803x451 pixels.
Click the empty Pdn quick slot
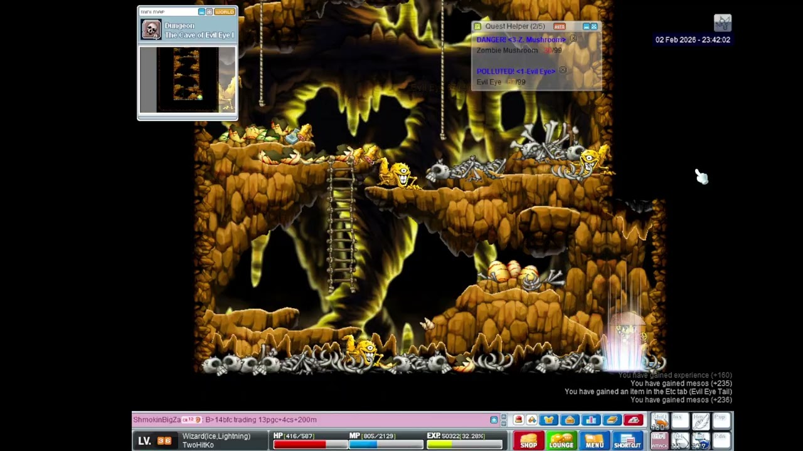[x=721, y=440]
